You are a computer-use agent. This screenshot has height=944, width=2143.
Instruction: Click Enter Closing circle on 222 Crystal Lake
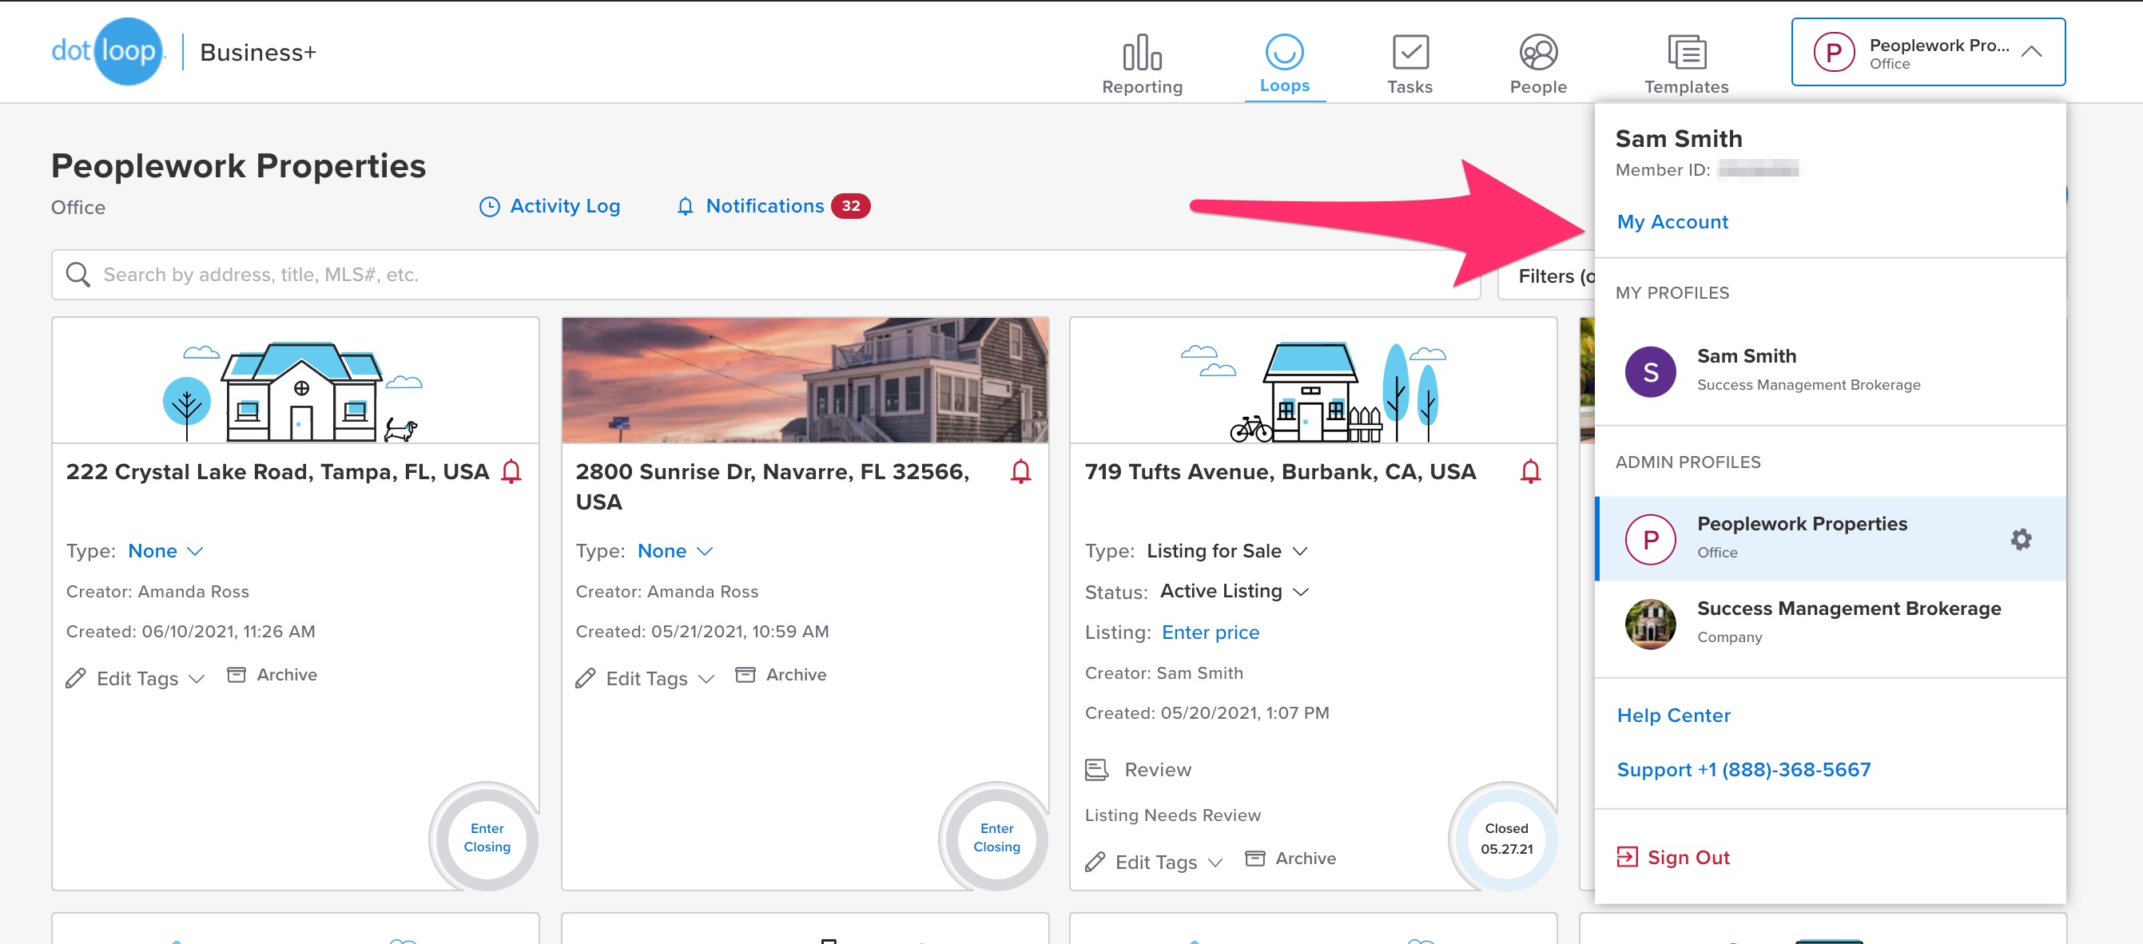click(x=487, y=837)
